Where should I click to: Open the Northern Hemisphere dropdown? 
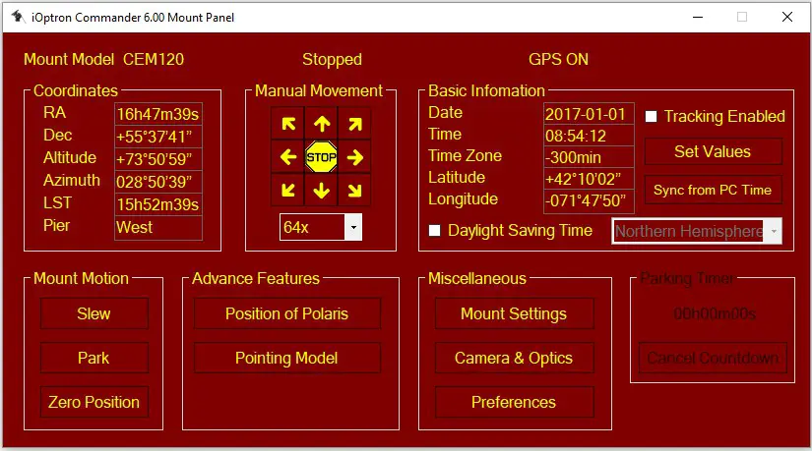(x=697, y=231)
